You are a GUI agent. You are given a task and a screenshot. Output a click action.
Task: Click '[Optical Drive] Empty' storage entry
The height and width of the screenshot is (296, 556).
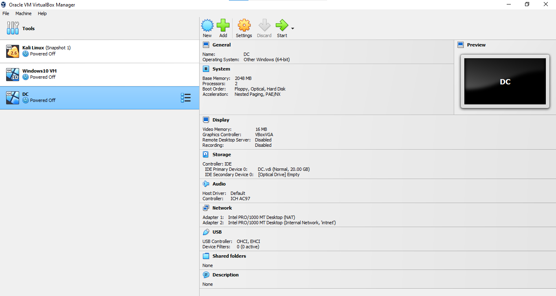[x=279, y=175]
